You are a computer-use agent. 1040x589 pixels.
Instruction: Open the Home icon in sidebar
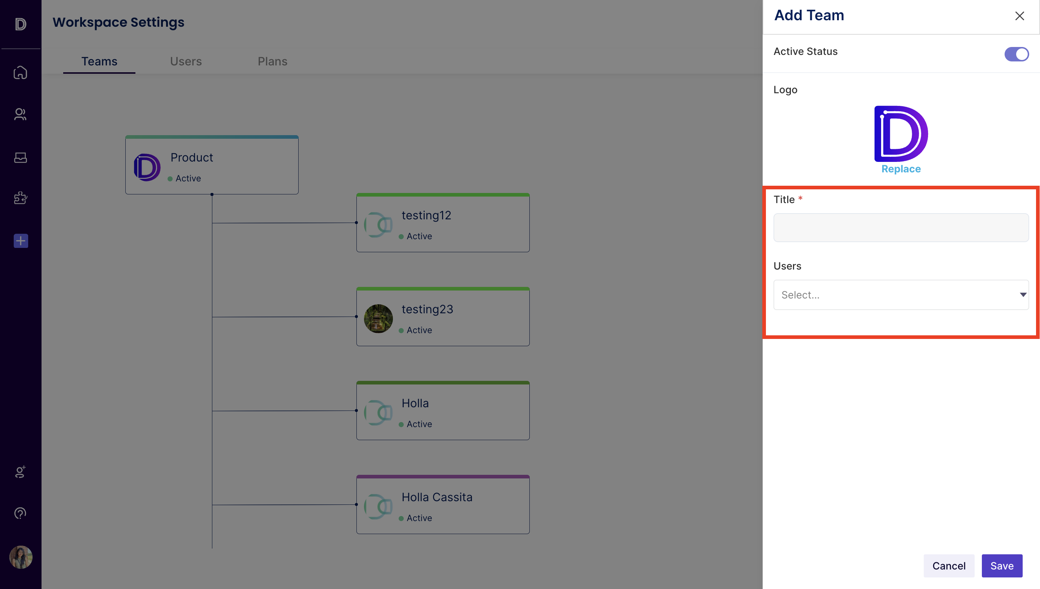(20, 72)
